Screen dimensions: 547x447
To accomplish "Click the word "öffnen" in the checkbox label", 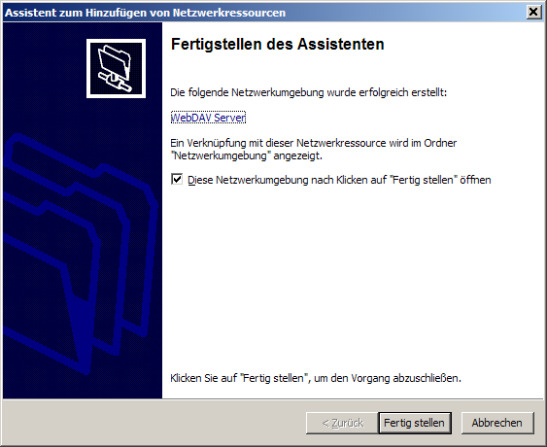I will click(x=475, y=180).
